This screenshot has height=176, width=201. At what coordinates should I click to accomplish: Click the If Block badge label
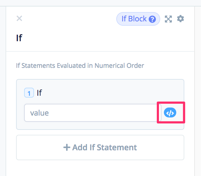pyautogui.click(x=134, y=19)
